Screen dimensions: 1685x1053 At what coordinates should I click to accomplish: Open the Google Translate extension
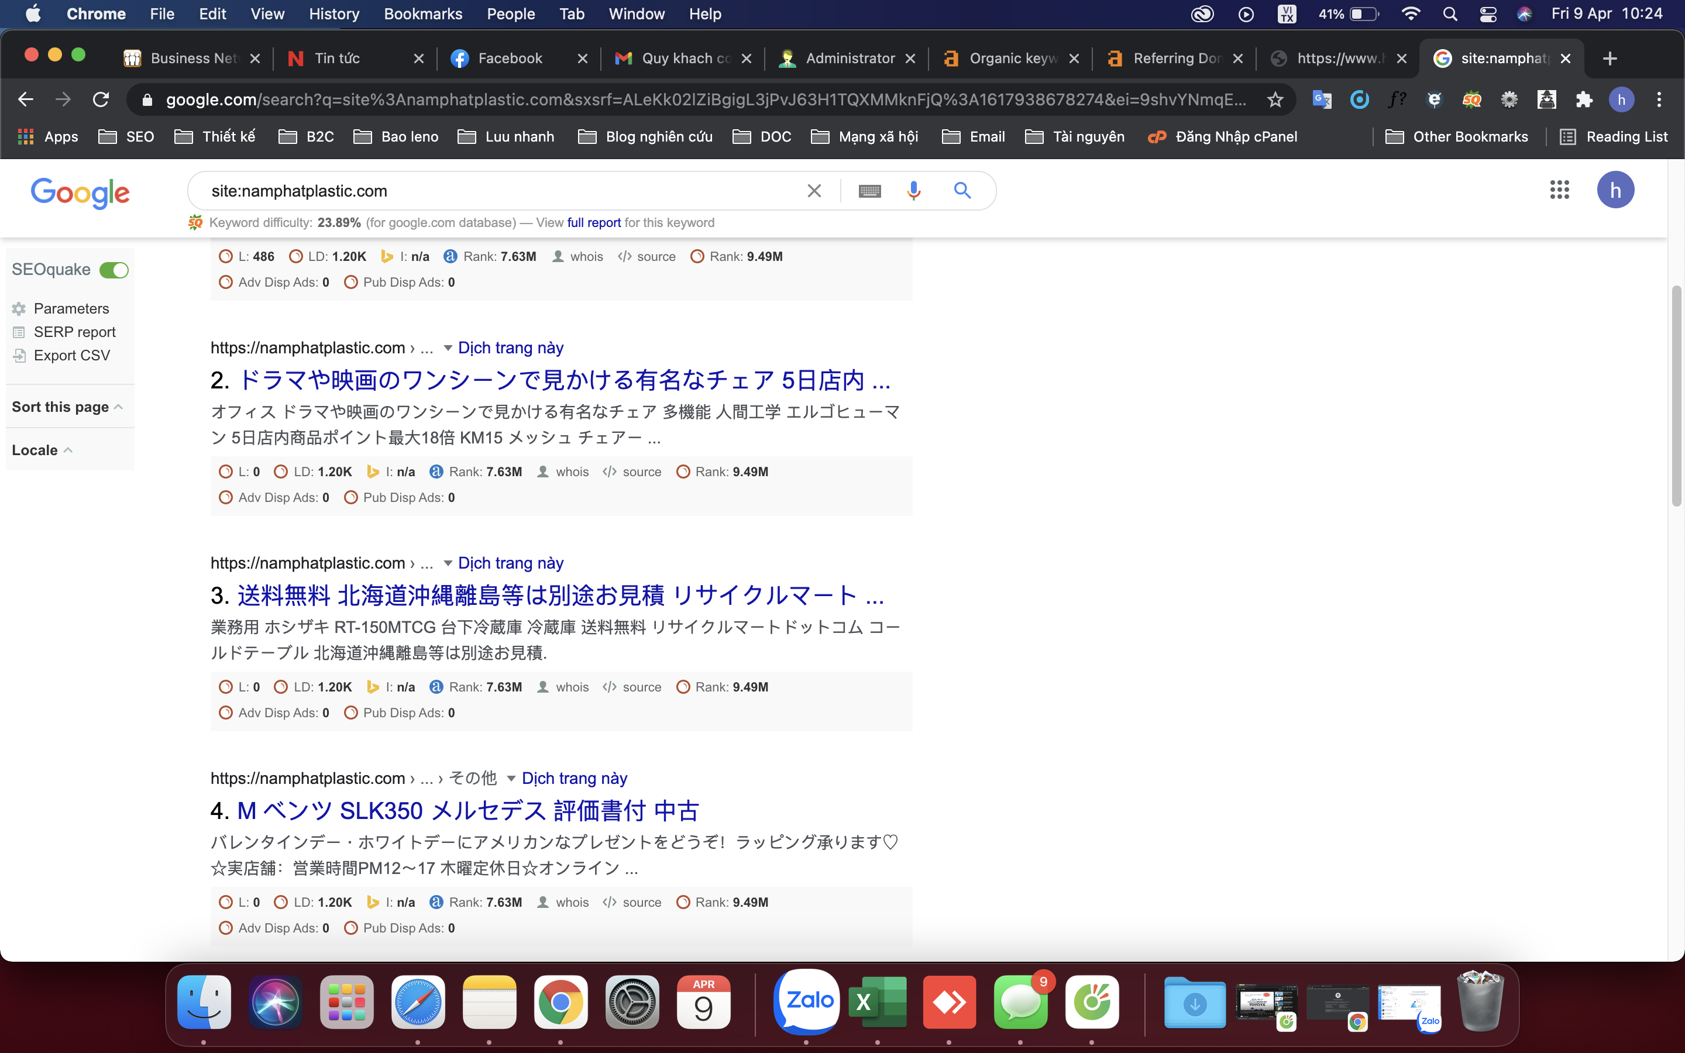point(1322,99)
